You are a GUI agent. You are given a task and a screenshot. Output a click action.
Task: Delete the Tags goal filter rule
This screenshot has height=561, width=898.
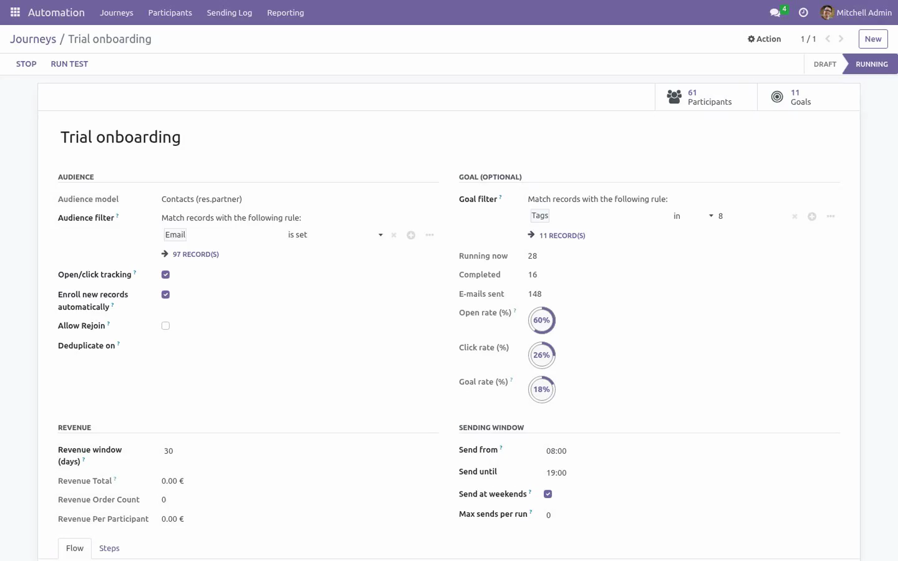(x=794, y=217)
